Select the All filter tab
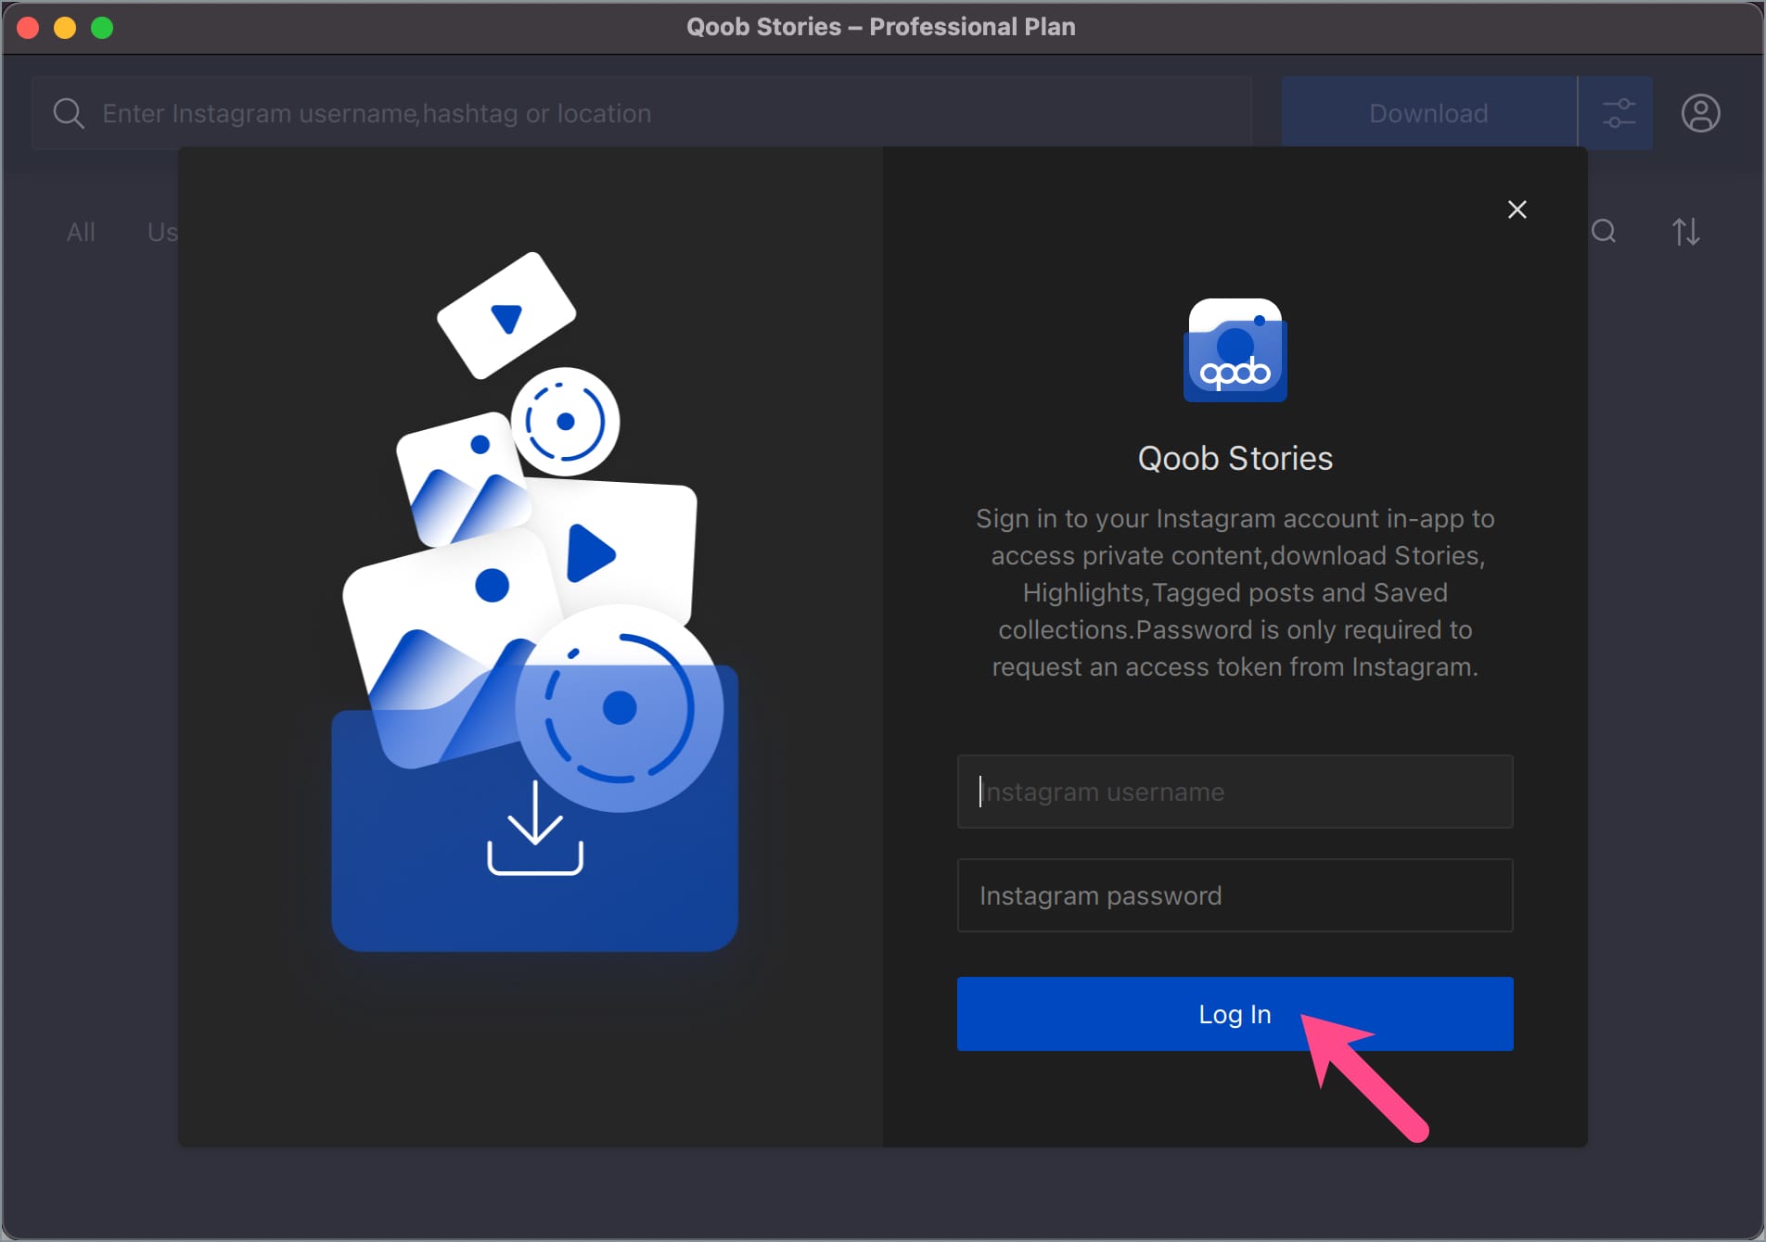 click(81, 232)
